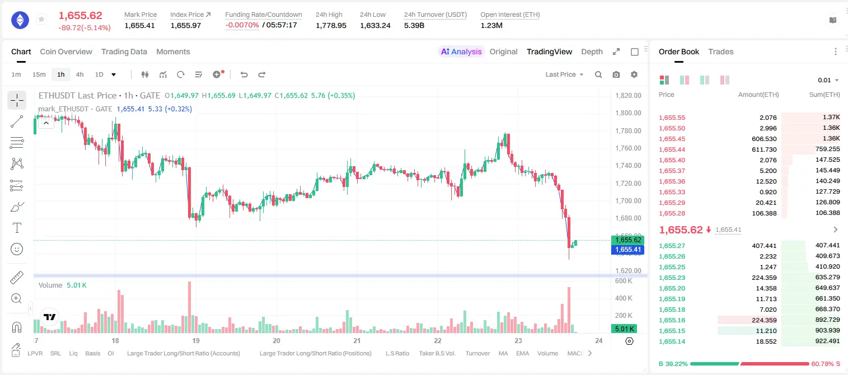This screenshot has width=848, height=375.
Task: Choose the text annotation tool
Action: (17, 228)
